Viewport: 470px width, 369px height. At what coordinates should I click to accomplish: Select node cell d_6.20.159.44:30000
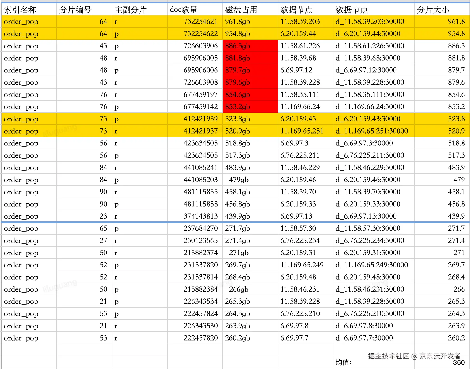374,34
